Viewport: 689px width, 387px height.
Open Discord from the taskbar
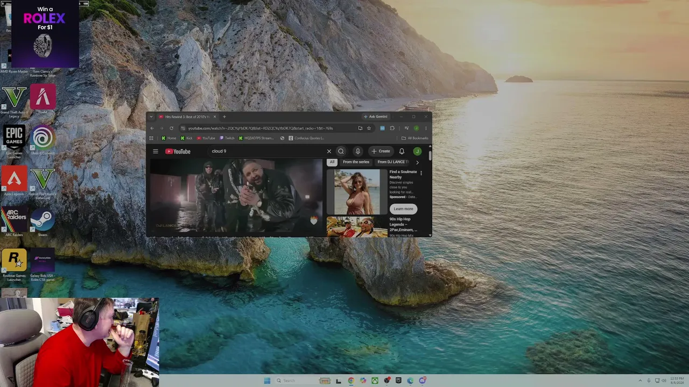(423, 381)
